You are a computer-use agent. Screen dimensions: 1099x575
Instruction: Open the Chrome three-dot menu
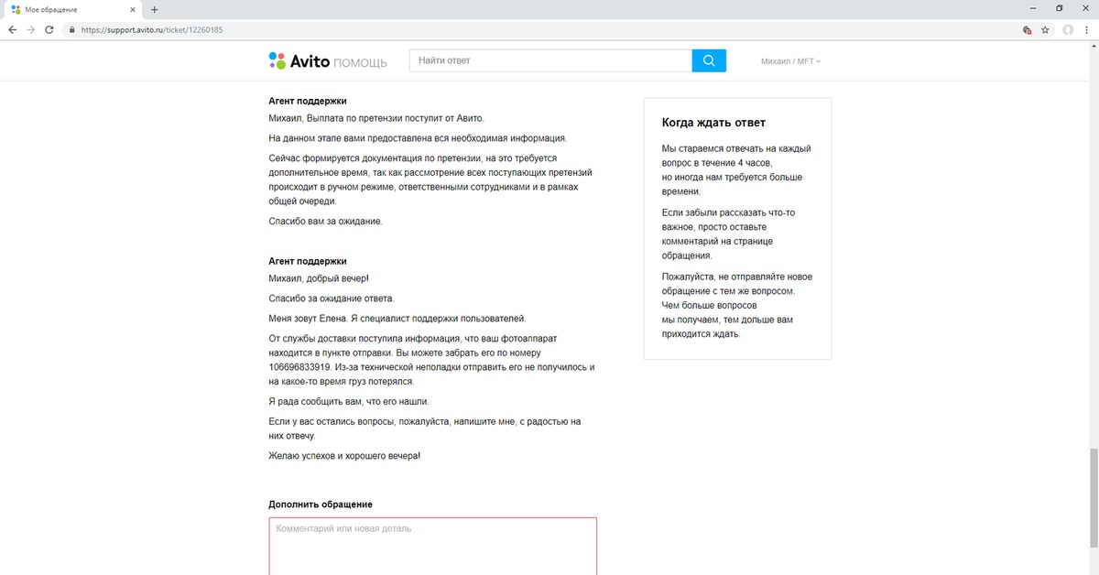1088,29
